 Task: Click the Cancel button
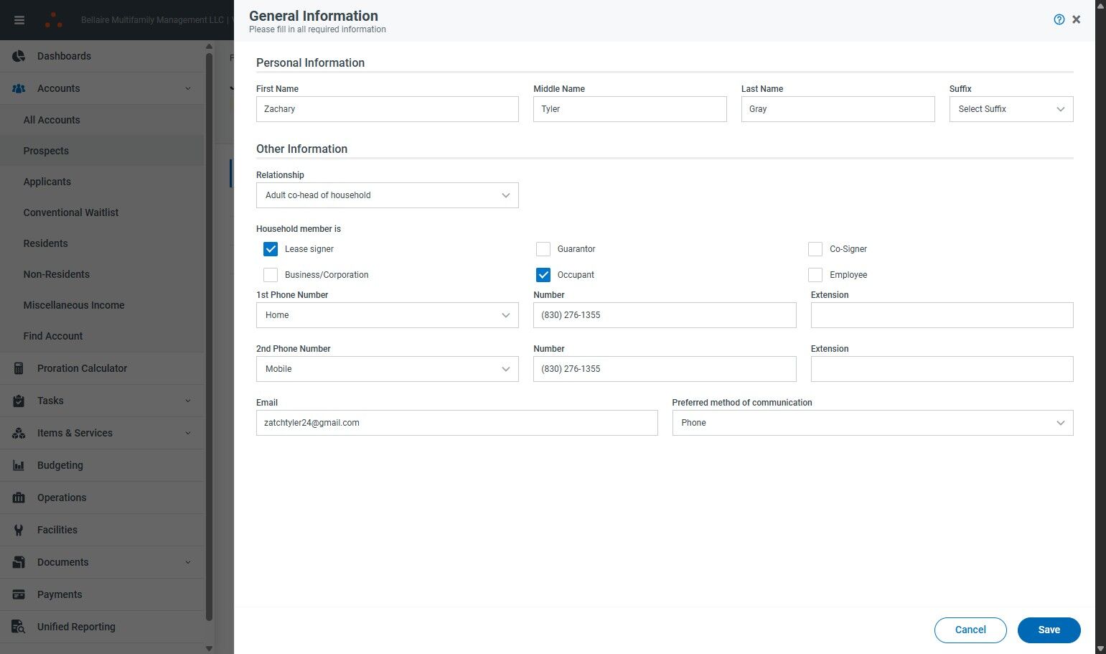click(x=970, y=630)
